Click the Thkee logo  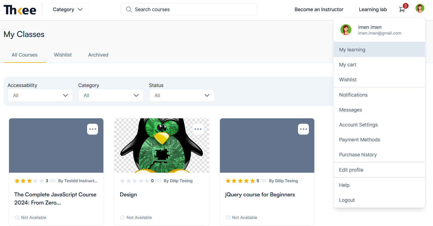pyautogui.click(x=20, y=10)
